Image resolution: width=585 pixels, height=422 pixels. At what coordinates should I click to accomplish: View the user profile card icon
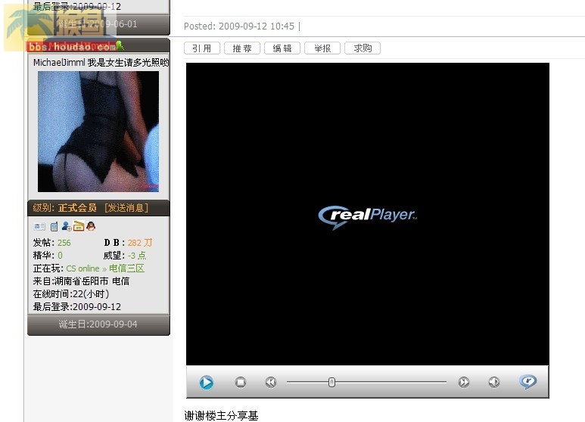pos(39,226)
